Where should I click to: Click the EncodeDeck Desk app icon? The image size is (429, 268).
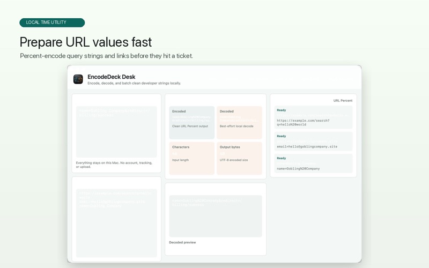point(78,79)
